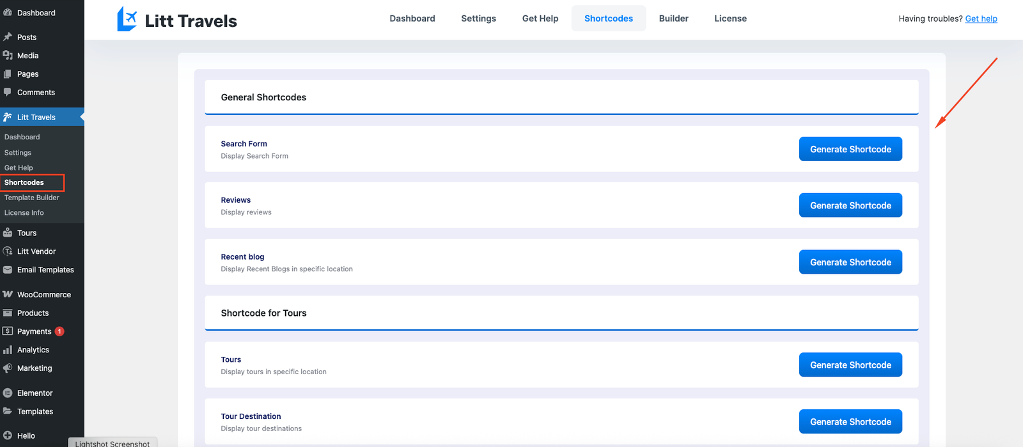Click the Comments bubble icon in sidebar
This screenshot has height=447, width=1023.
8,92
